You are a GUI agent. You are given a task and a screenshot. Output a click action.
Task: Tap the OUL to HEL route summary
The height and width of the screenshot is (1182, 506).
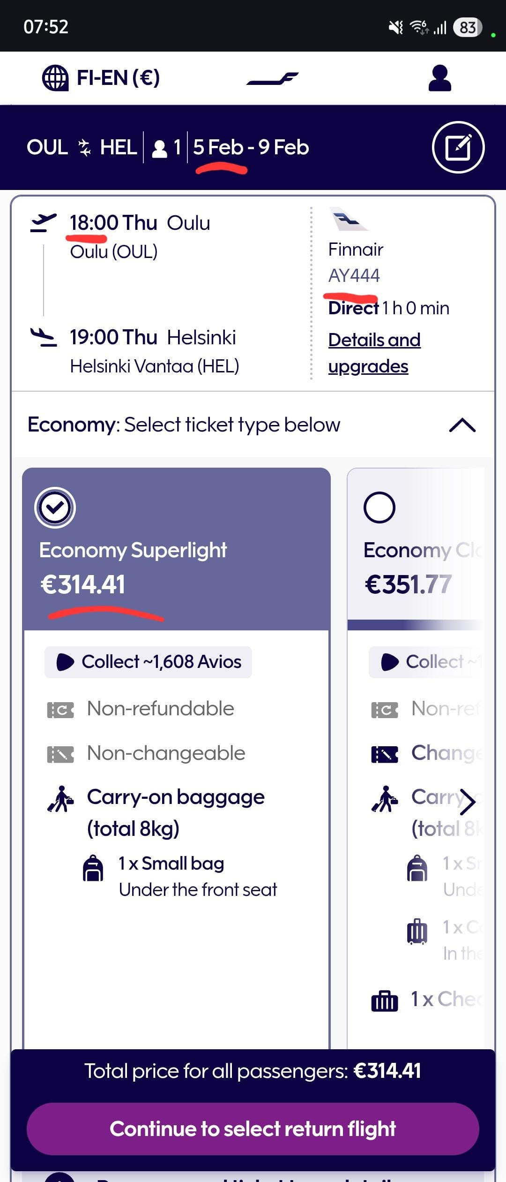tap(82, 147)
